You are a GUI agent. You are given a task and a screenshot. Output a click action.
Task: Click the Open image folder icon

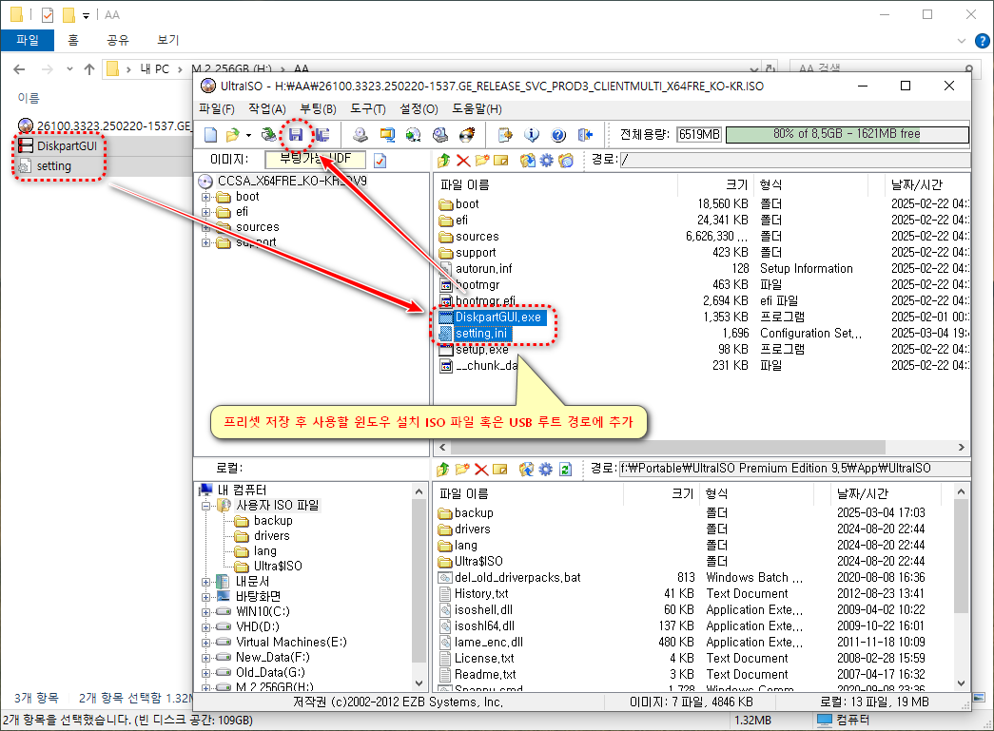click(x=233, y=134)
